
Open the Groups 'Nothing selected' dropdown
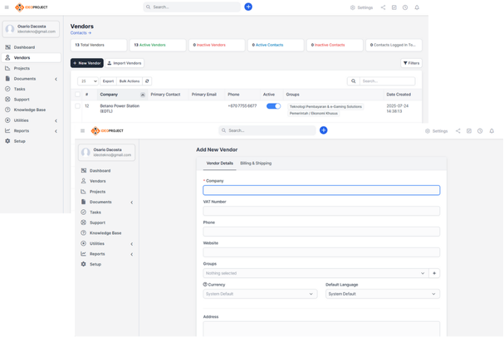pos(315,273)
